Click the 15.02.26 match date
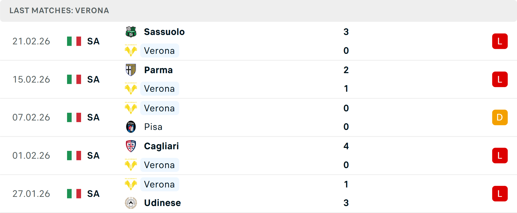The image size is (517, 213). (x=31, y=79)
